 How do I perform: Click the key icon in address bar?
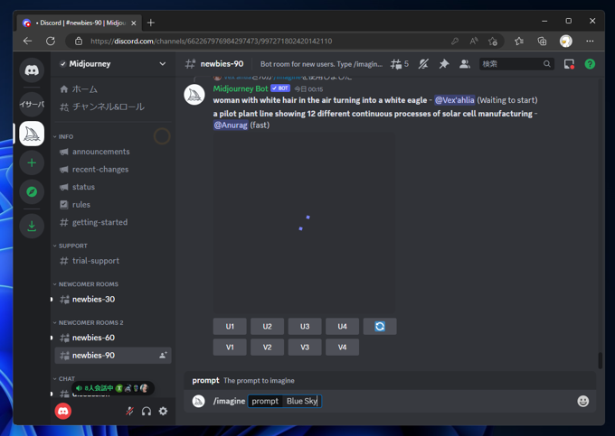455,42
